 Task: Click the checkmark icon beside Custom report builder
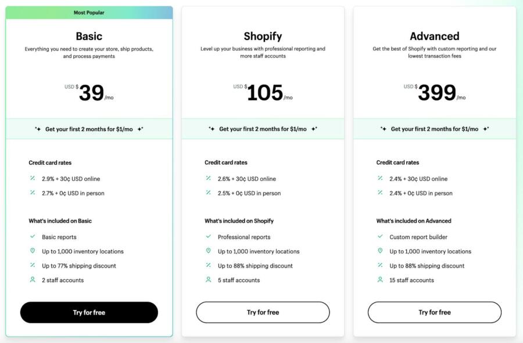click(x=380, y=236)
